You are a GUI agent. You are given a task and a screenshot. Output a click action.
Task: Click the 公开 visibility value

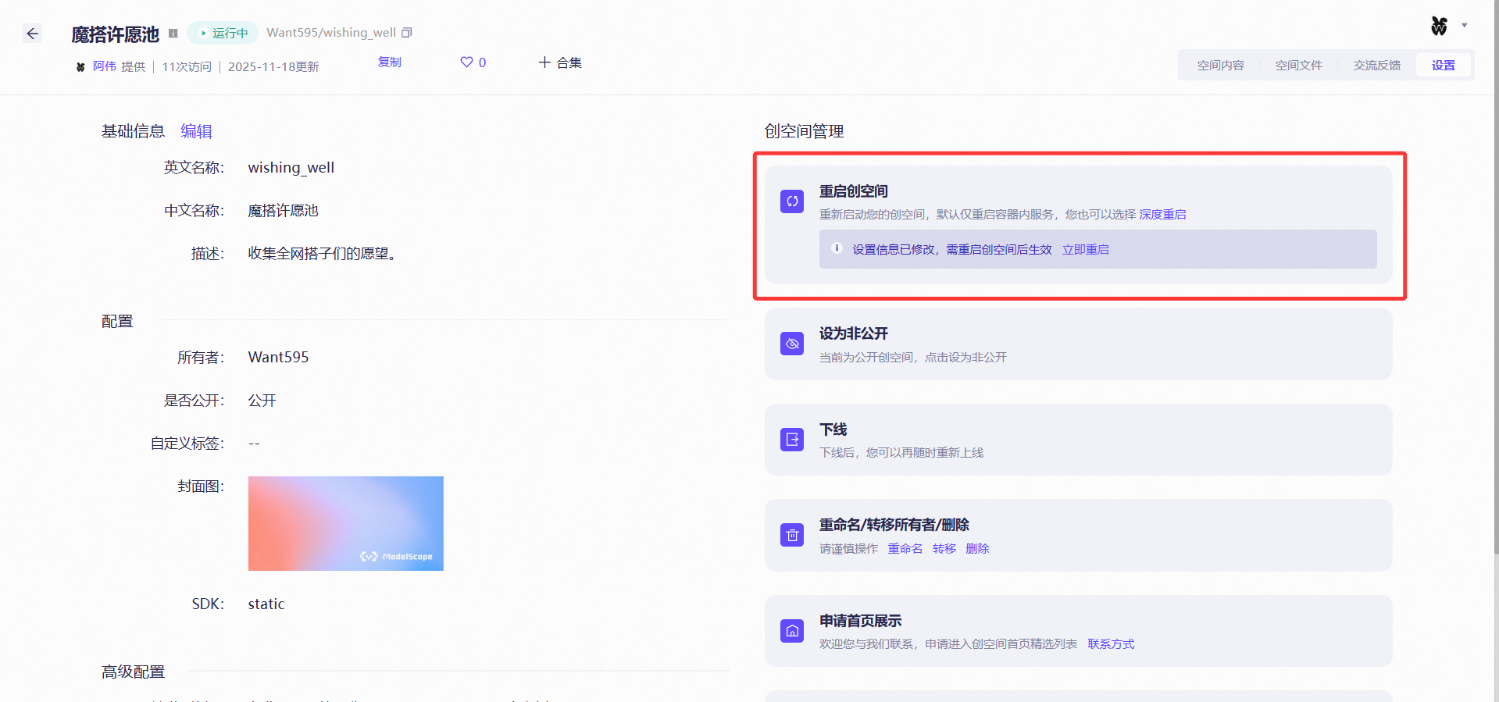tap(262, 401)
